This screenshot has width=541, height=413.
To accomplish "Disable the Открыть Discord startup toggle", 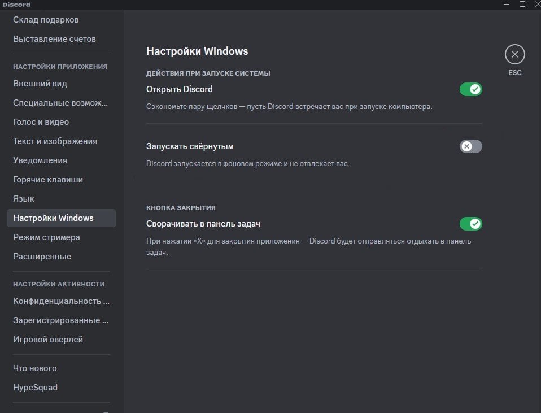I will tap(470, 89).
